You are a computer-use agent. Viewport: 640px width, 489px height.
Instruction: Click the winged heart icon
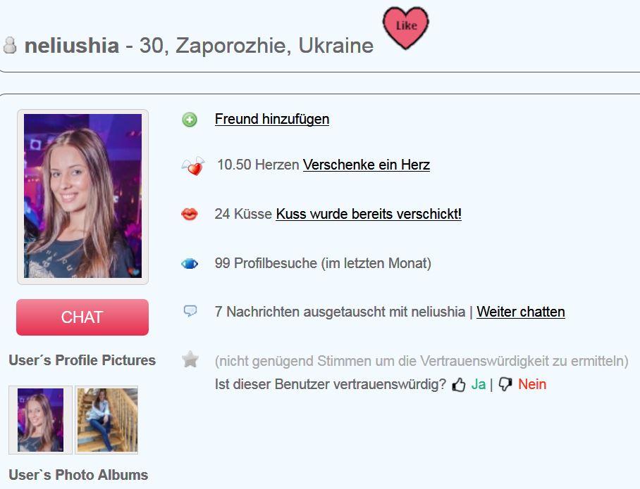193,166
